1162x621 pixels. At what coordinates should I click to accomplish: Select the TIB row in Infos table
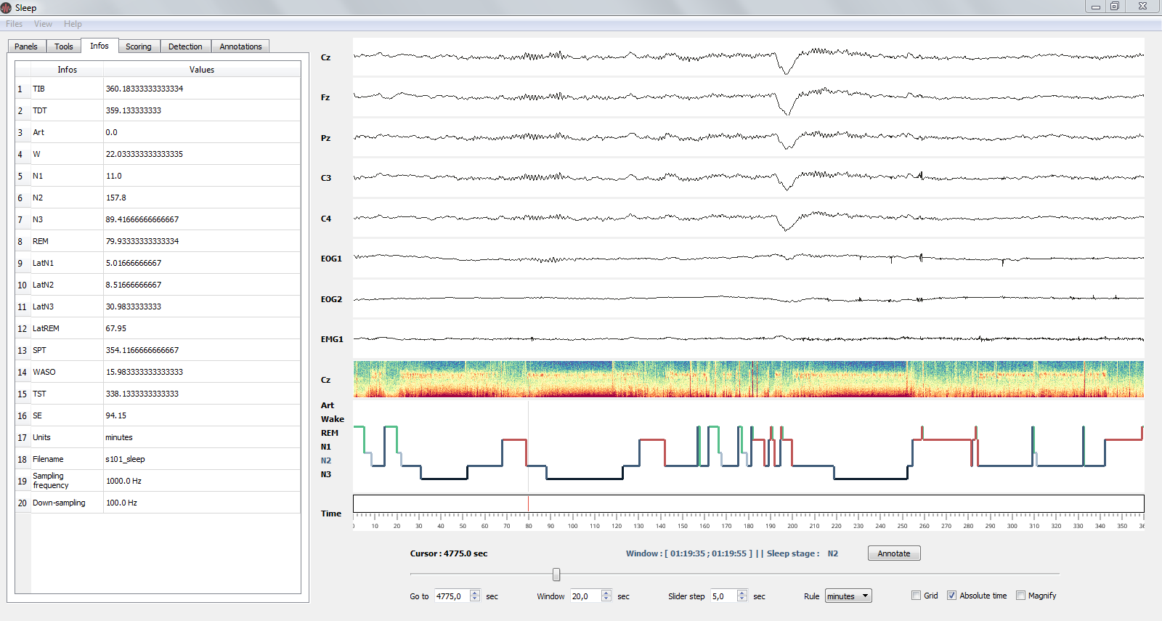coord(158,89)
